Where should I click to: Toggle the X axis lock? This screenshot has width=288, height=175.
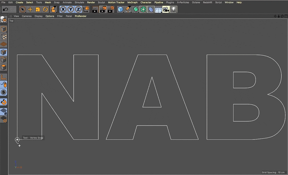coord(63,9)
